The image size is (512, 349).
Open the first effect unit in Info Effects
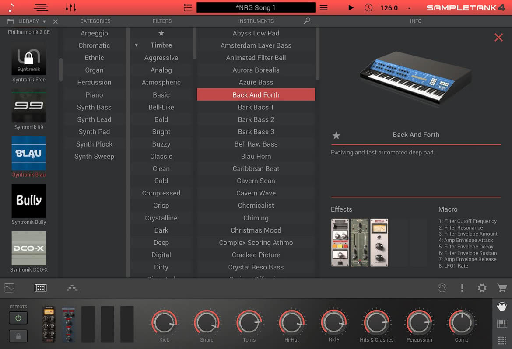click(340, 243)
